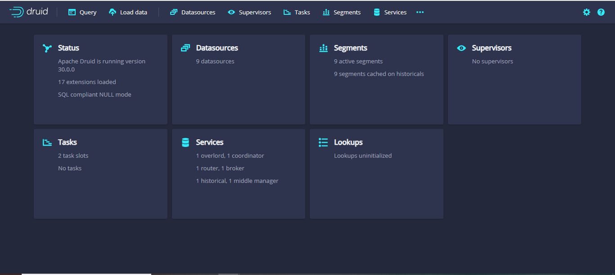Screen dimensions: 615x275
Task: Click the Supervisors card eye icon
Action: (461, 48)
